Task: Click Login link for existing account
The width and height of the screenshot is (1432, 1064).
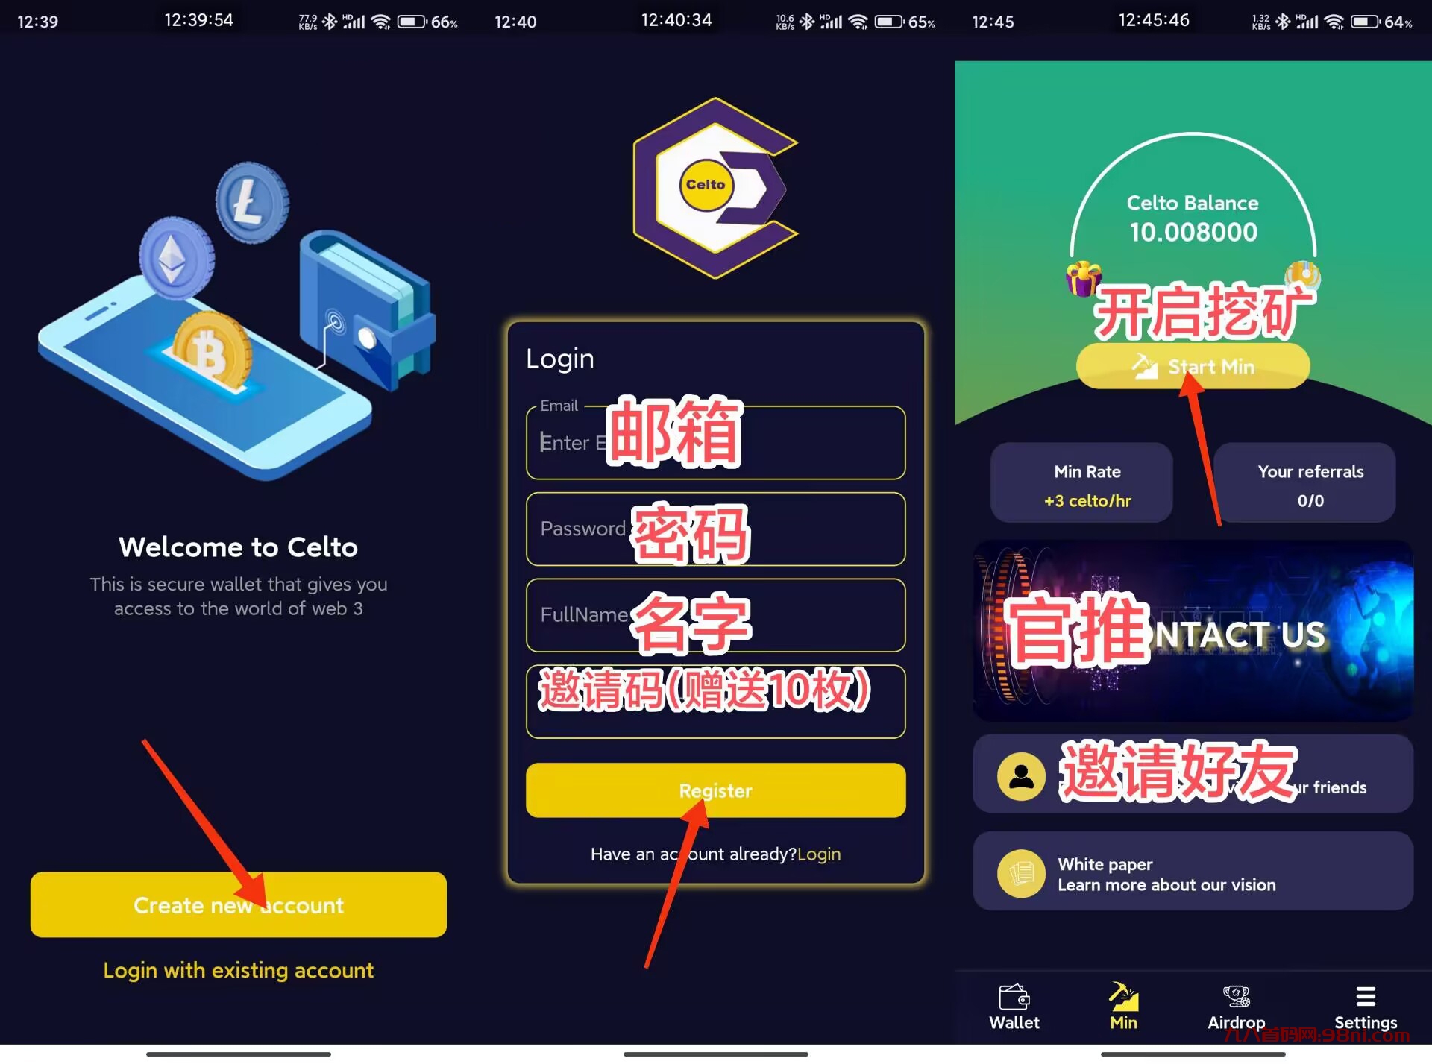Action: tap(820, 851)
